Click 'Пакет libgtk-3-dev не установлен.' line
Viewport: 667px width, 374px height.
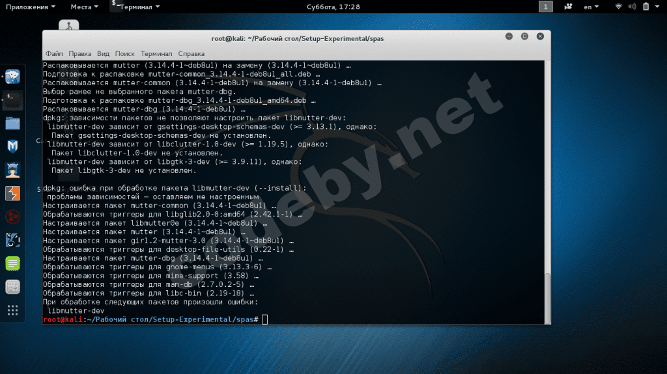coord(124,170)
